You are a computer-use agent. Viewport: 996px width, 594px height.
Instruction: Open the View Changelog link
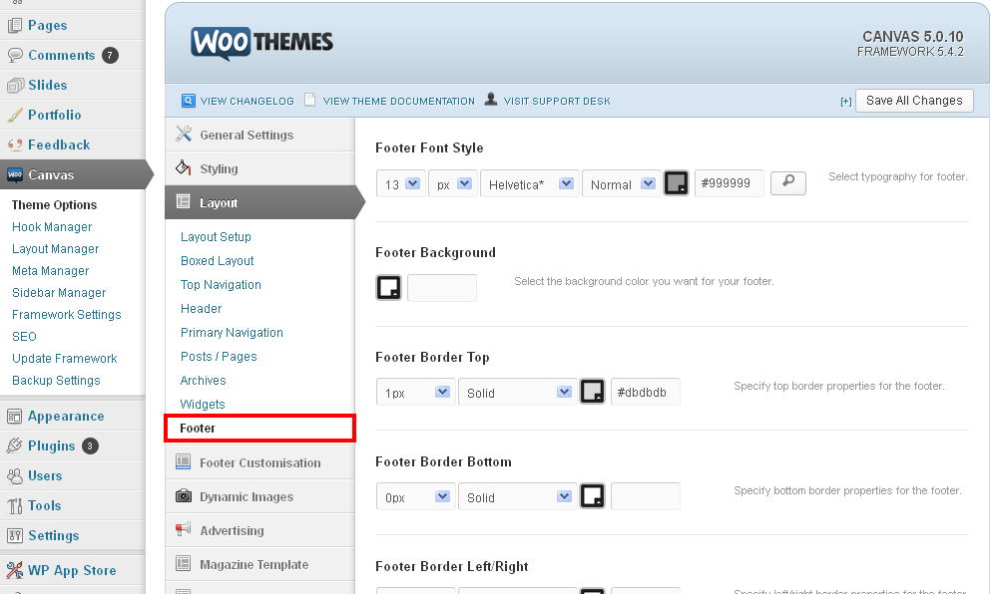click(248, 101)
